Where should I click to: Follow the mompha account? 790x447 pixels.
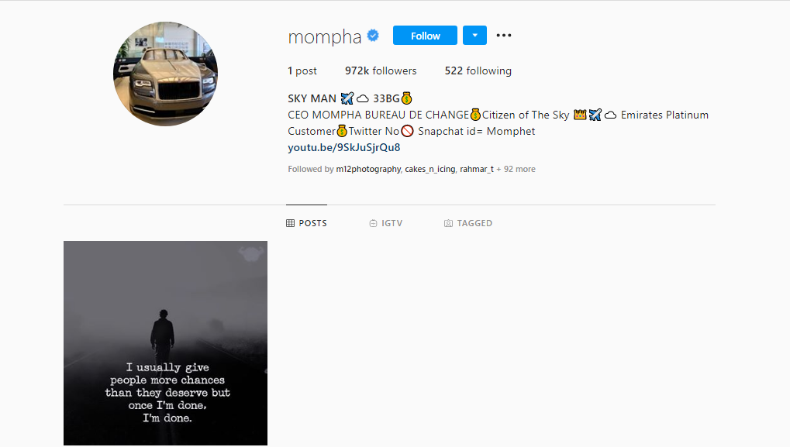tap(425, 35)
